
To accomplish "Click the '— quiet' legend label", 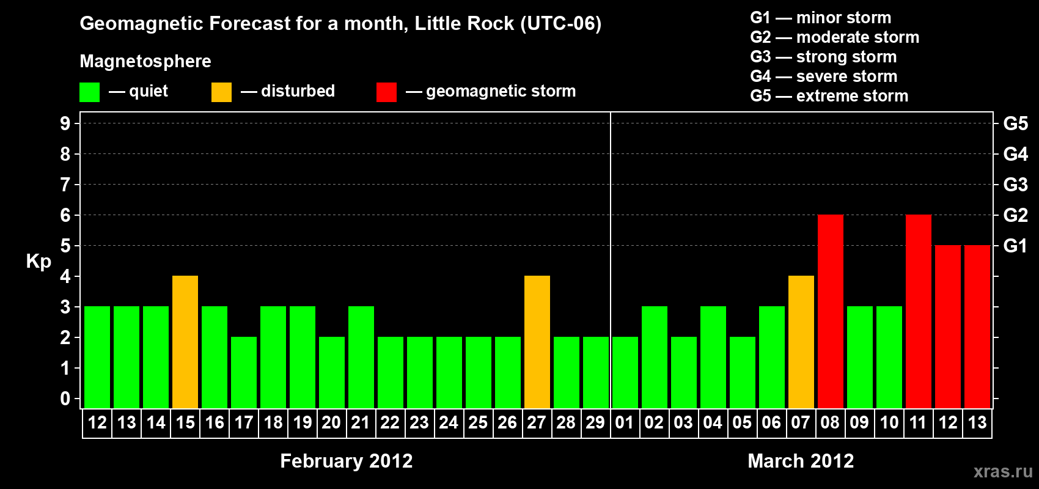I will [x=138, y=92].
